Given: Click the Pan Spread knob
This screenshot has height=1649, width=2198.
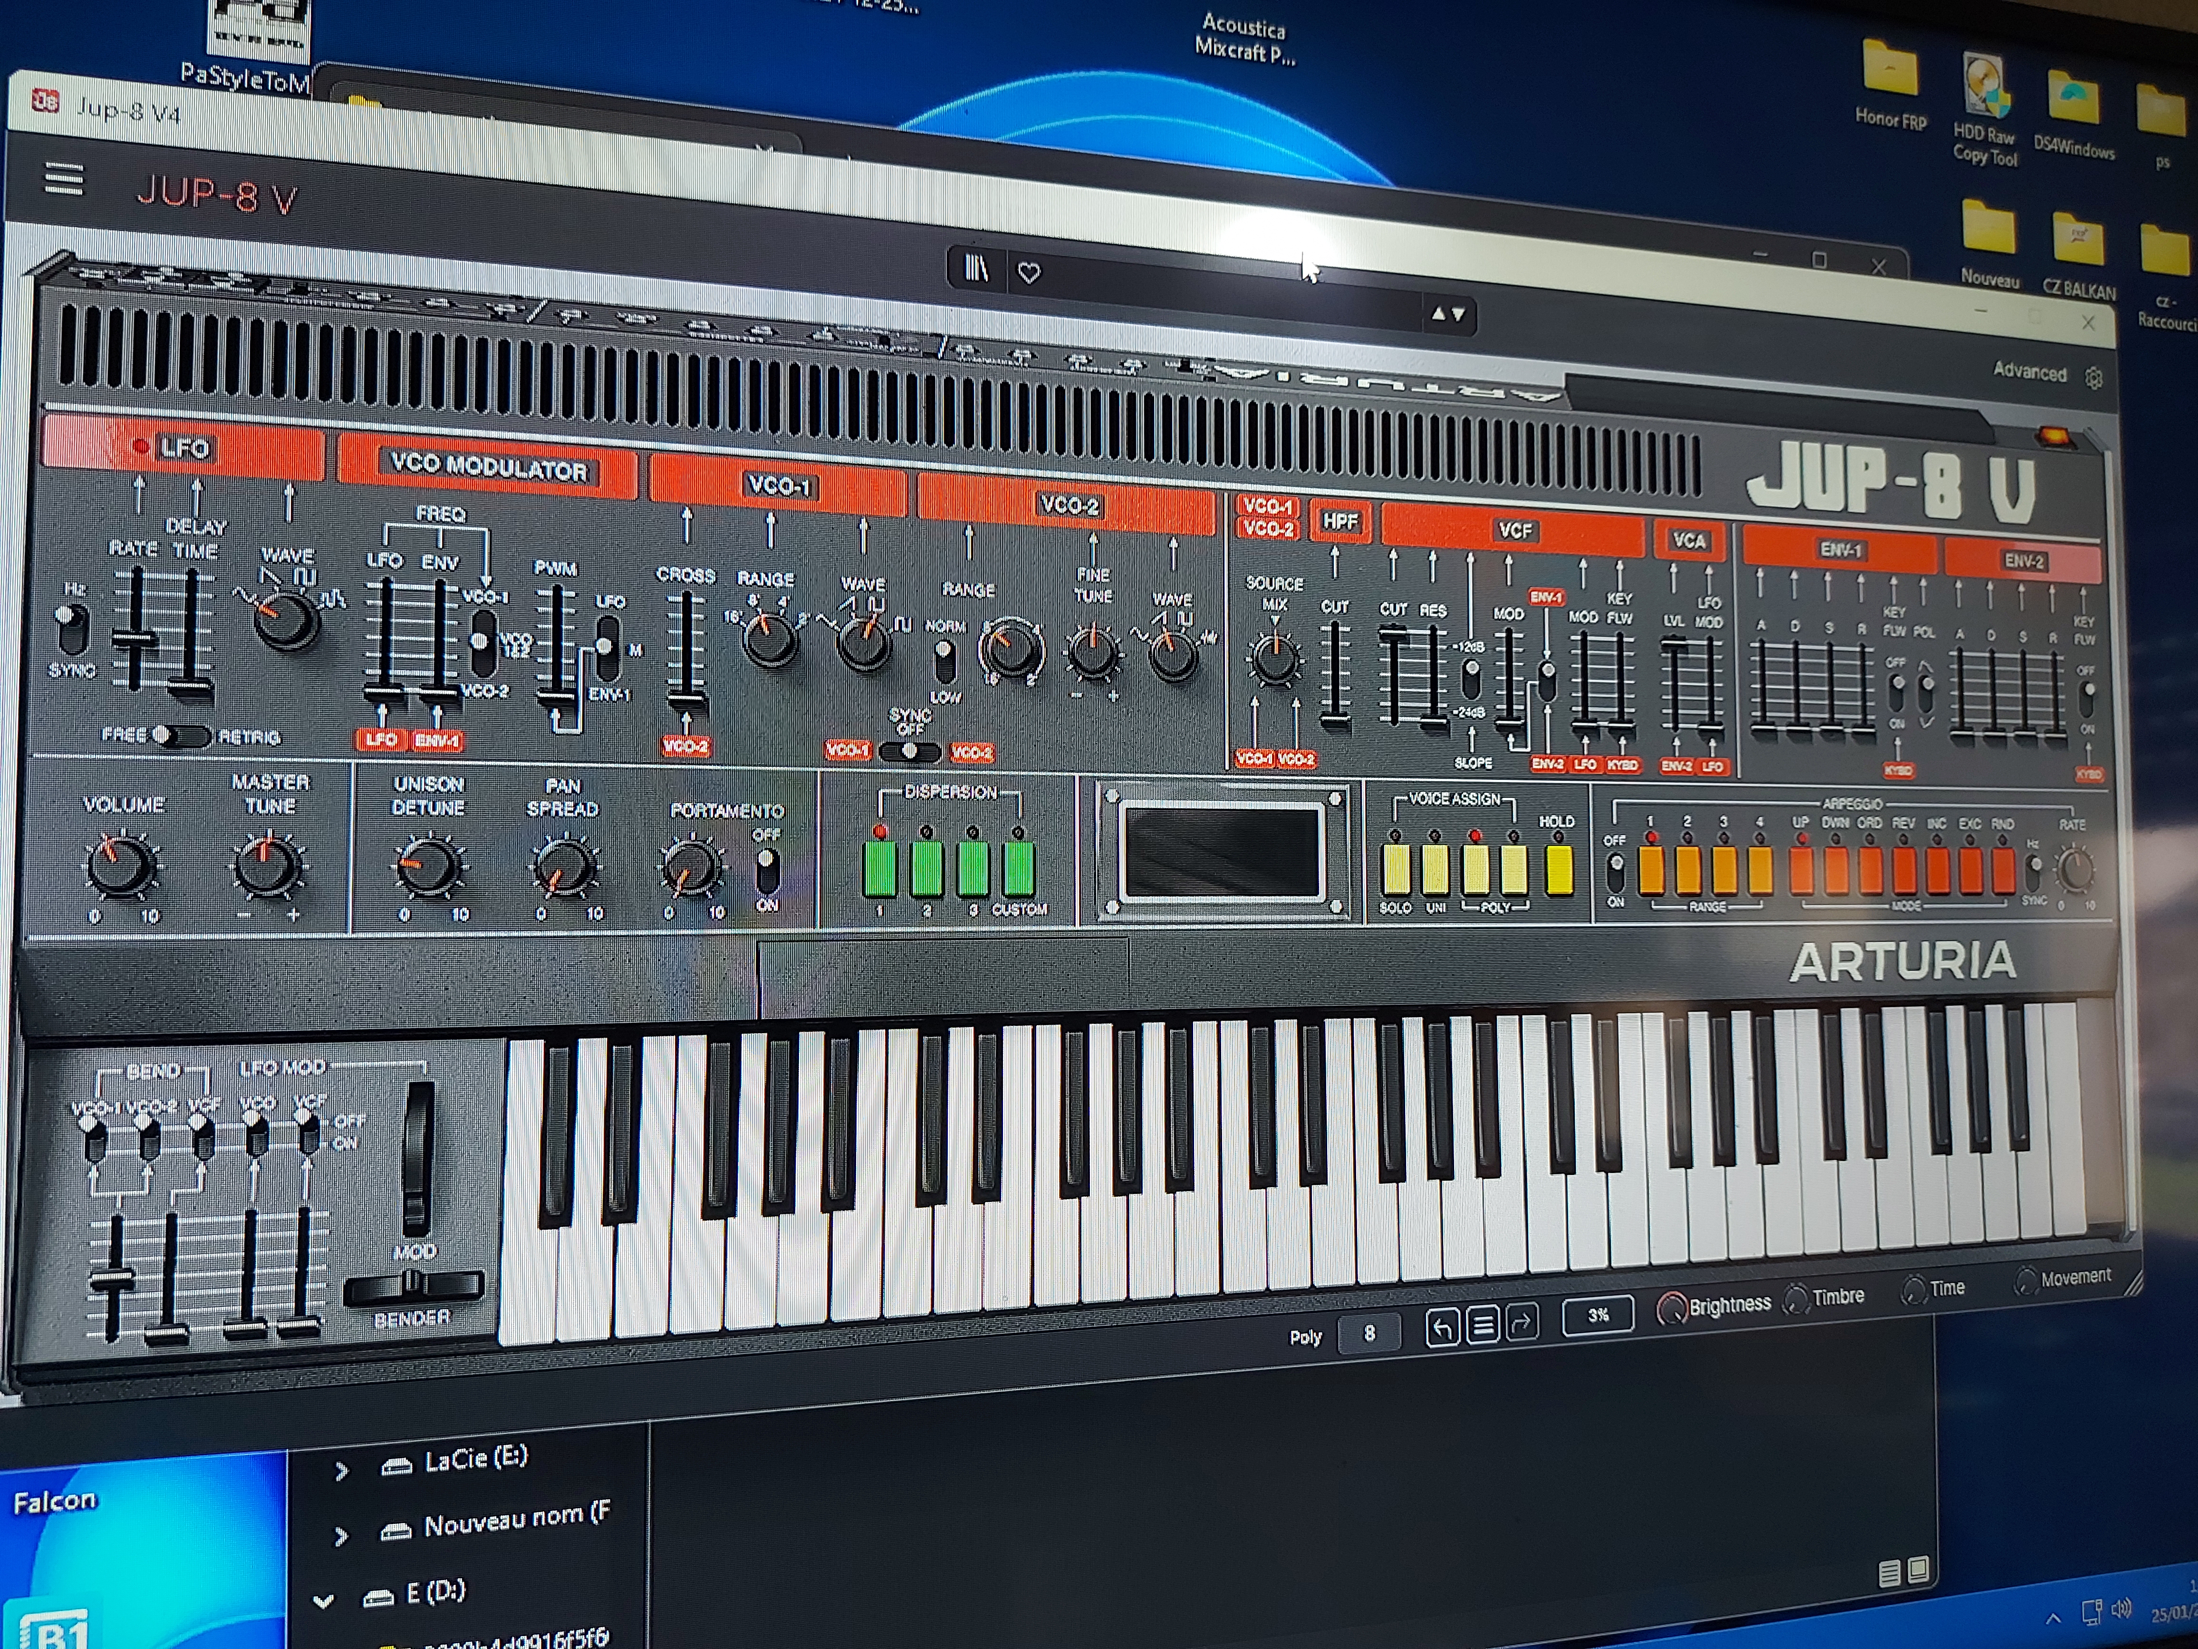Looking at the screenshot, I should [563, 869].
